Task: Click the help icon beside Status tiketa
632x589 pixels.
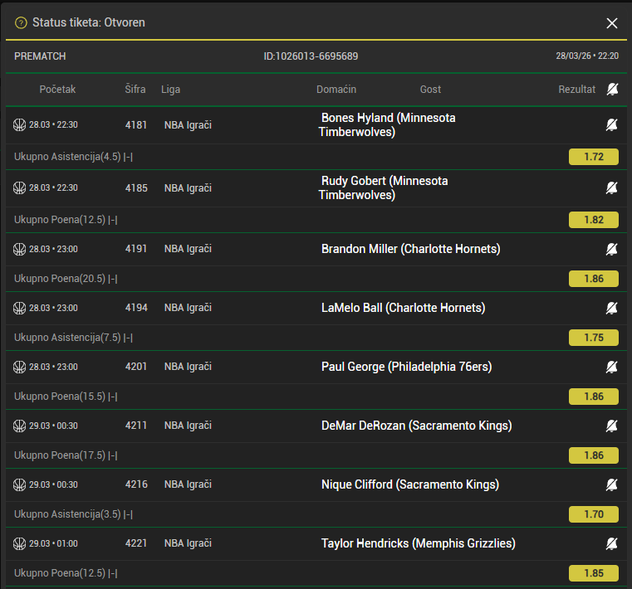Action: [x=21, y=22]
